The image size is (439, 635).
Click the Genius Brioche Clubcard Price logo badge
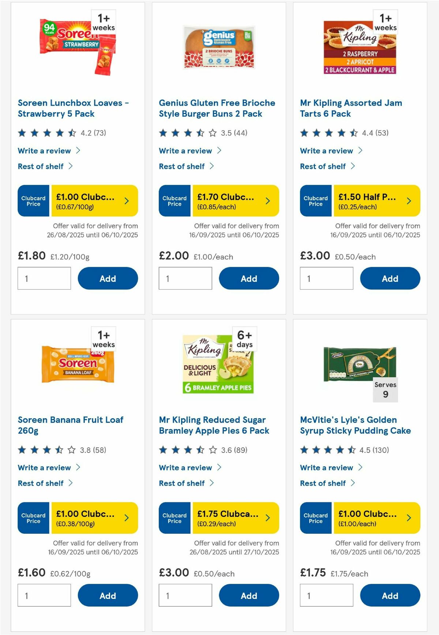(175, 201)
